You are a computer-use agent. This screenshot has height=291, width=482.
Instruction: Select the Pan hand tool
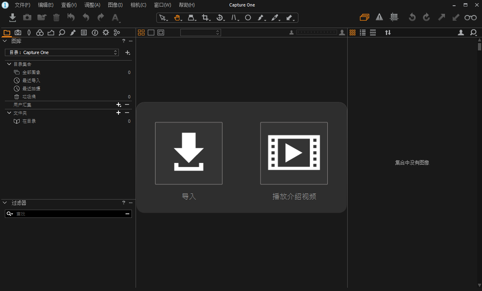point(177,18)
